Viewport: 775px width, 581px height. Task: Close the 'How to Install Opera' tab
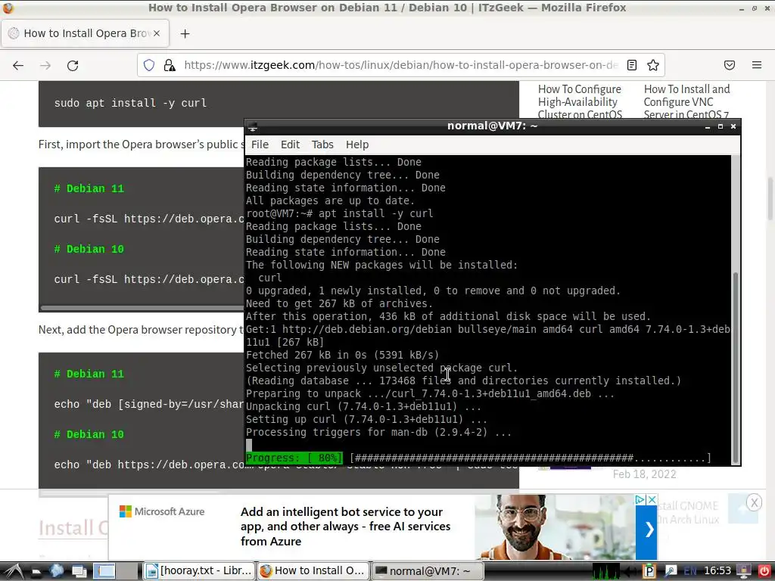pyautogui.click(x=157, y=33)
